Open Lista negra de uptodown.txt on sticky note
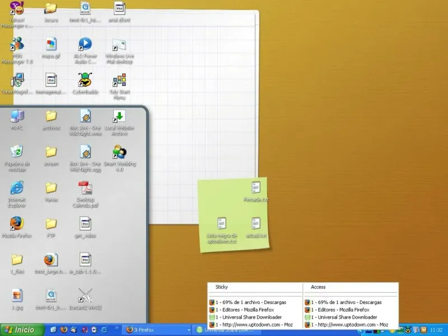 click(222, 223)
